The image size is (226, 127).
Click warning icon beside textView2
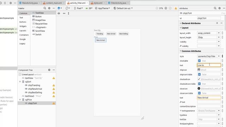[54, 96]
